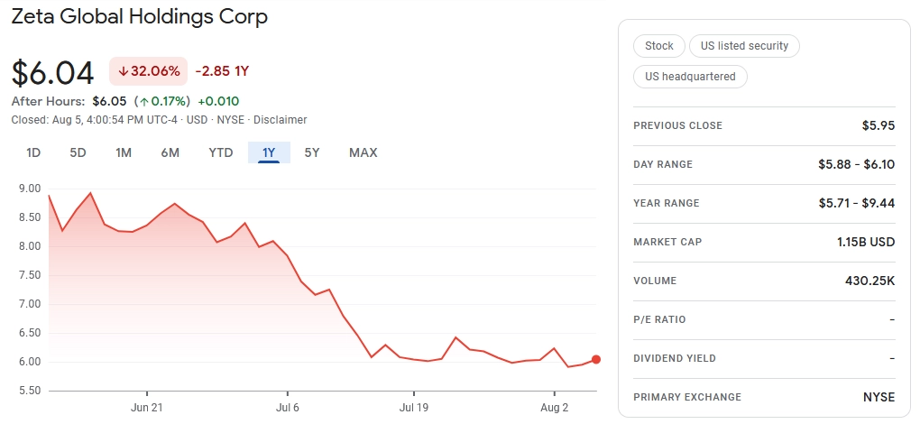Click the +0.010 after-hours change
920x424 pixels.
(x=218, y=101)
